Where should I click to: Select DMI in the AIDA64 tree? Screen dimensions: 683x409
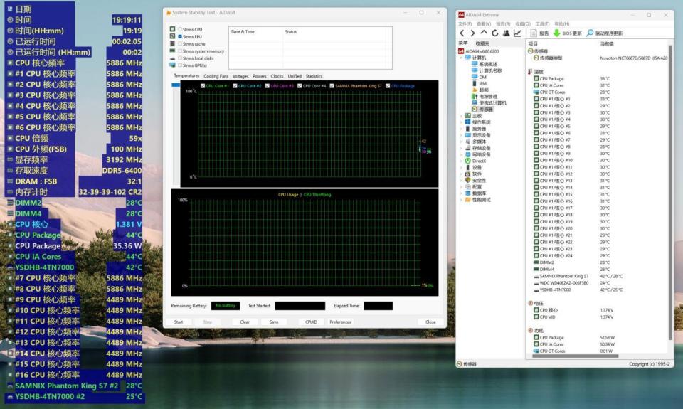tap(483, 77)
